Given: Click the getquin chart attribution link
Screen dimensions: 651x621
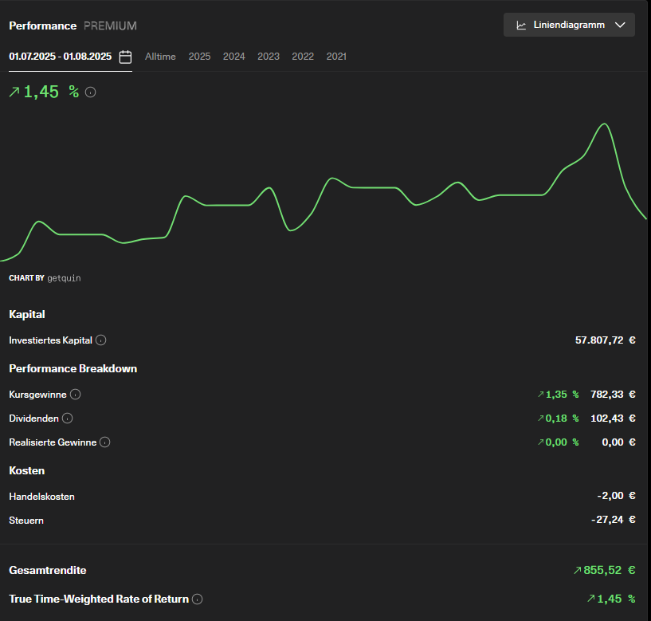Looking at the screenshot, I should (x=64, y=278).
